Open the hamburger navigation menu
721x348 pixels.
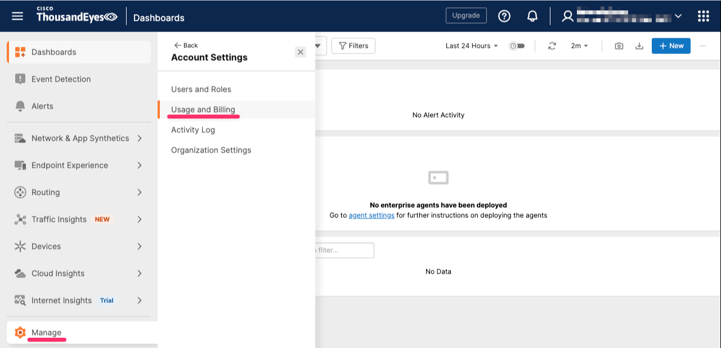[x=17, y=16]
